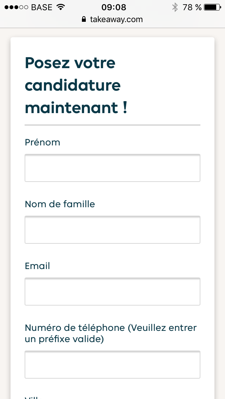Tap the signal strength dots
The height and width of the screenshot is (399, 225).
coord(16,7)
